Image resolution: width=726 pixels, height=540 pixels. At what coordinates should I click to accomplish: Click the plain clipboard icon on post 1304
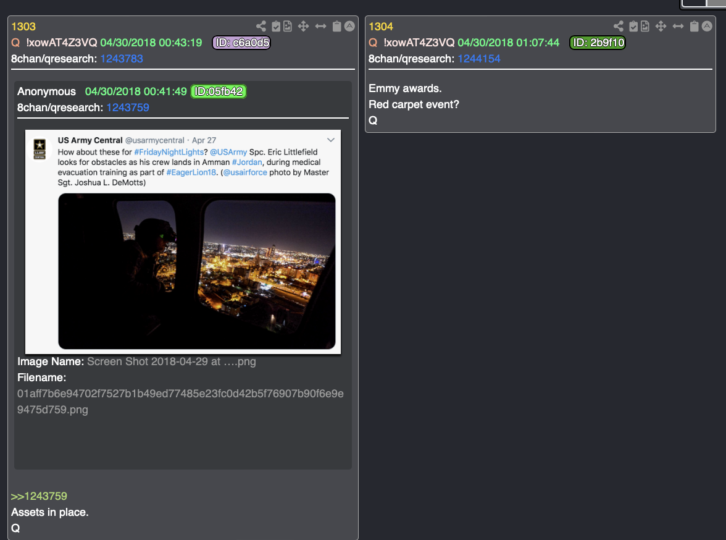click(695, 27)
